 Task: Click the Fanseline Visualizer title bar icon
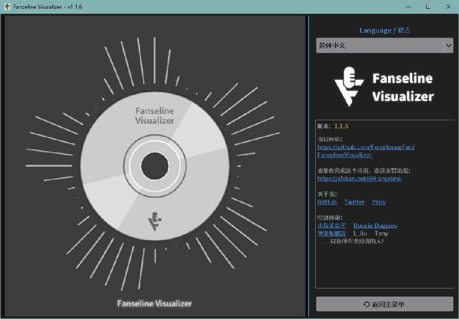pos(6,7)
